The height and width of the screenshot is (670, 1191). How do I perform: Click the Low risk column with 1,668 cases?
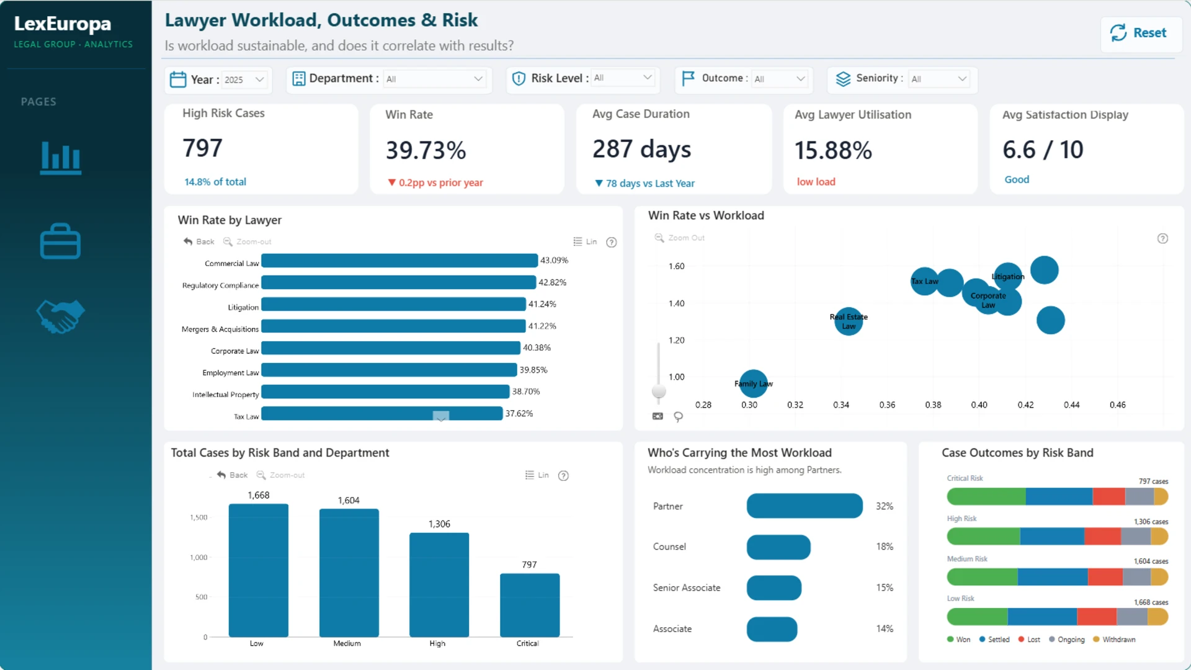pos(259,571)
